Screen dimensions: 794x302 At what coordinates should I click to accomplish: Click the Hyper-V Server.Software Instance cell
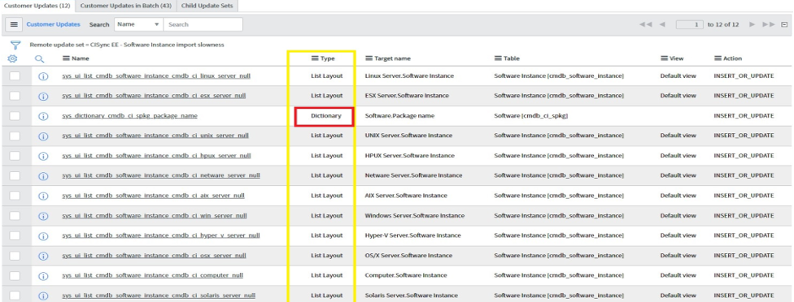(x=412, y=235)
